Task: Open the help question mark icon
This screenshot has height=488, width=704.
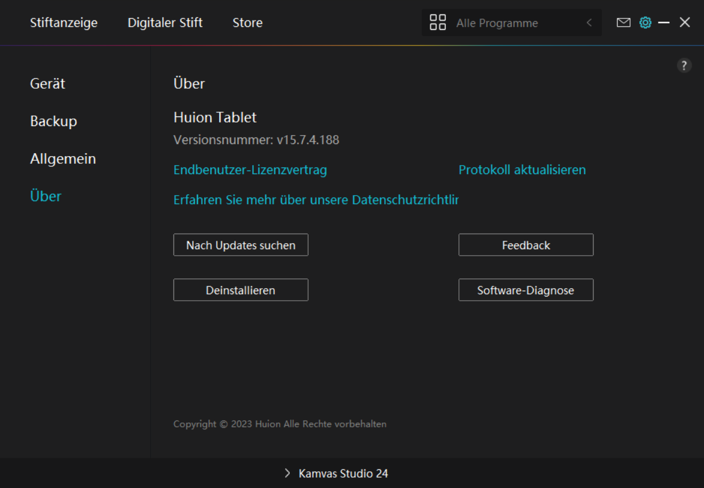Action: click(684, 66)
